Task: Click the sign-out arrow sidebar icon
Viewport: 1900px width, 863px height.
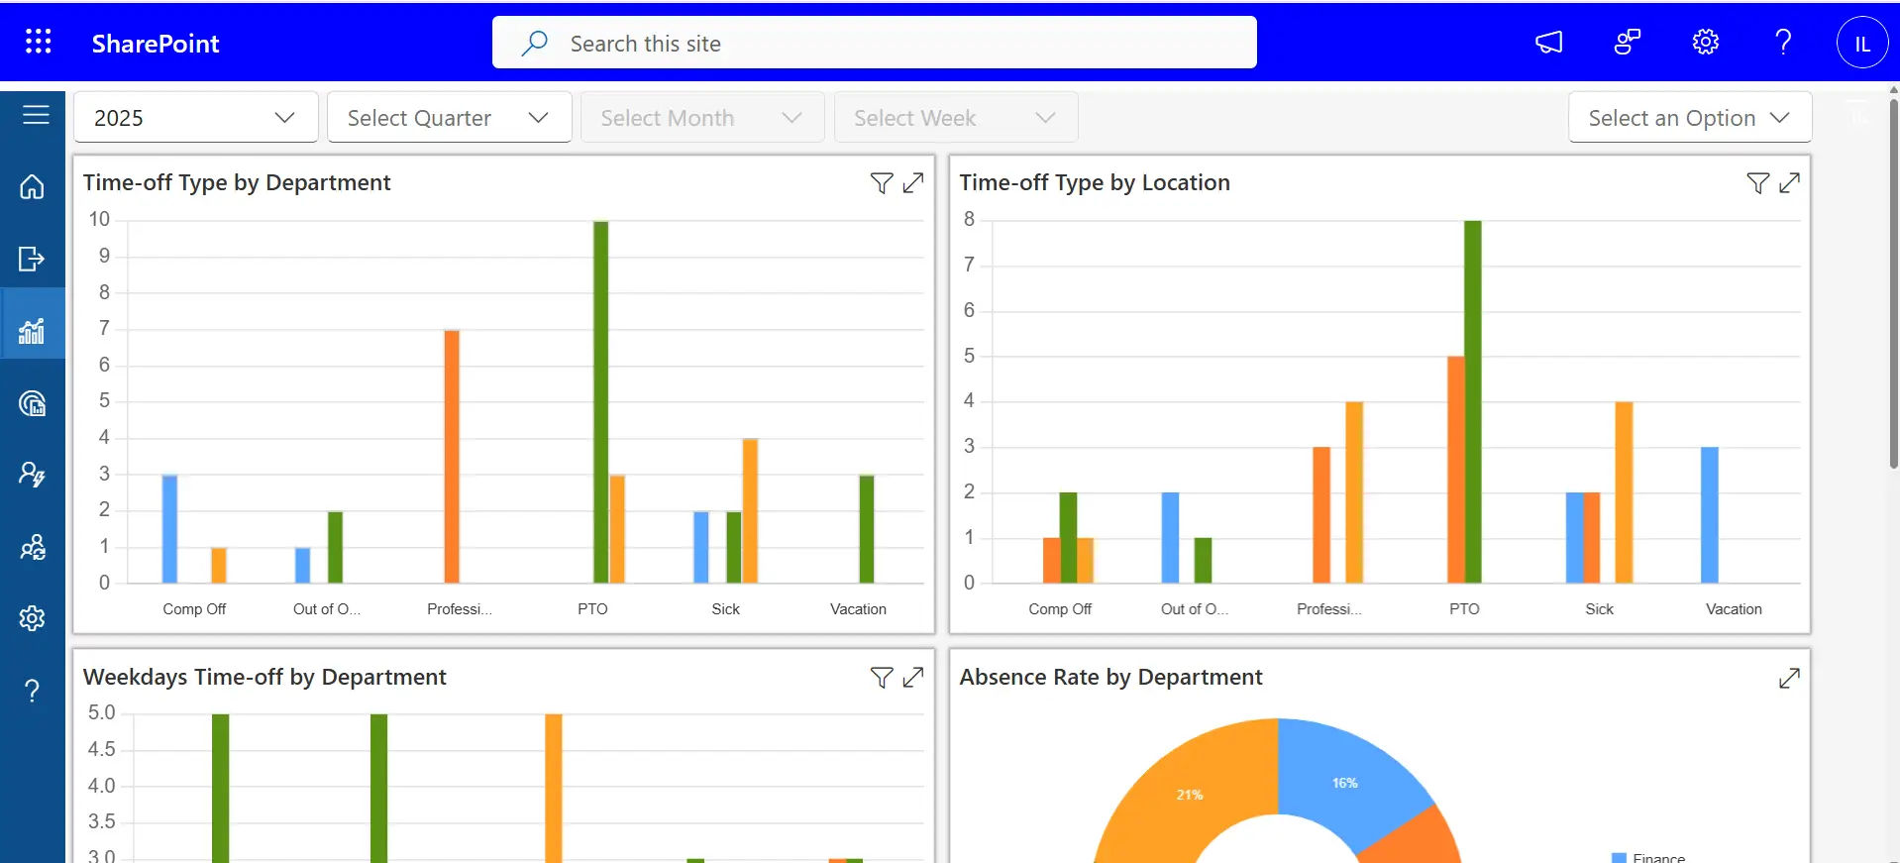Action: coord(33,259)
